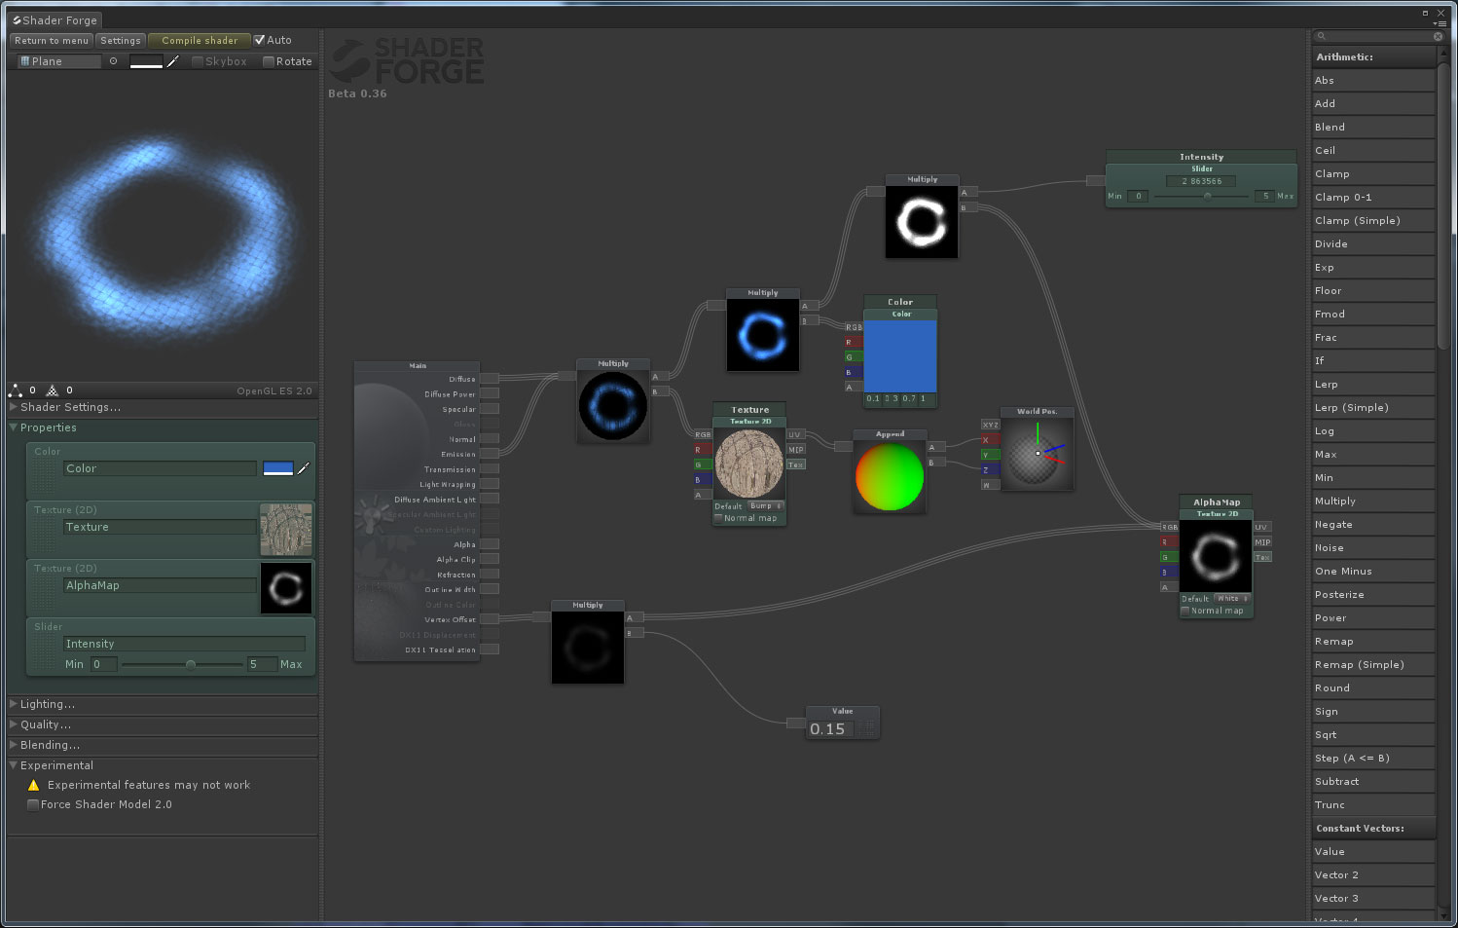The width and height of the screenshot is (1458, 928).
Task: Select the Multiply node connected to Color
Action: pos(763,329)
